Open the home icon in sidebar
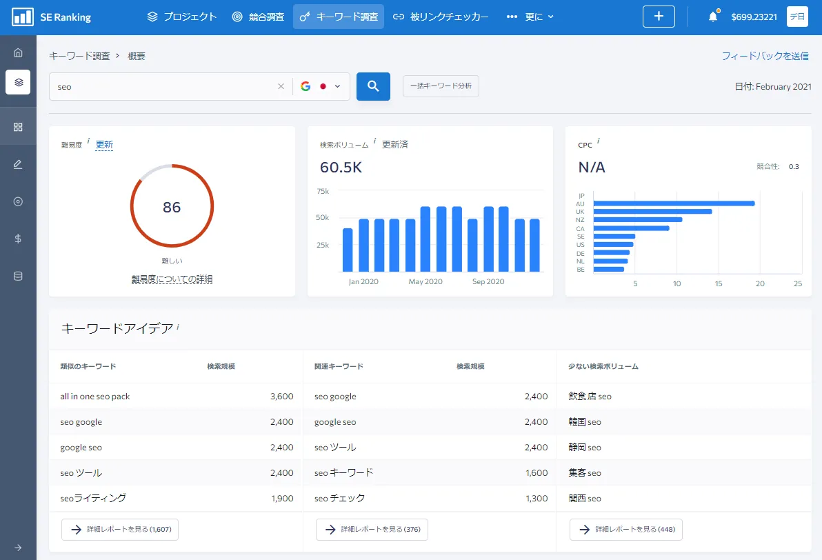Screen dimensions: 822x560 point(18,52)
